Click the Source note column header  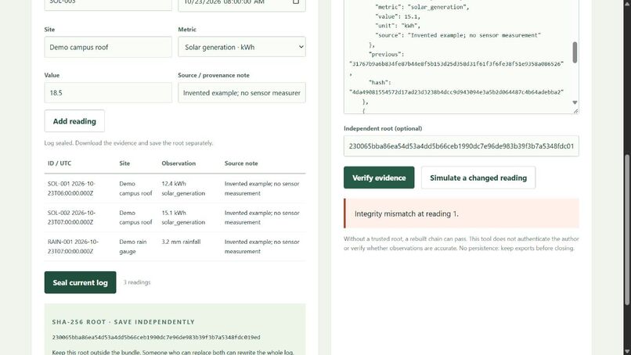(x=241, y=163)
